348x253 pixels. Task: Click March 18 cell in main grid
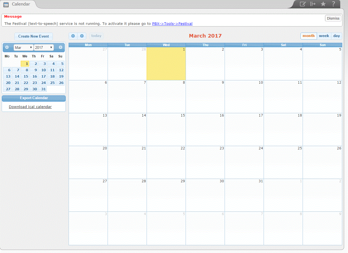[x=283, y=130]
